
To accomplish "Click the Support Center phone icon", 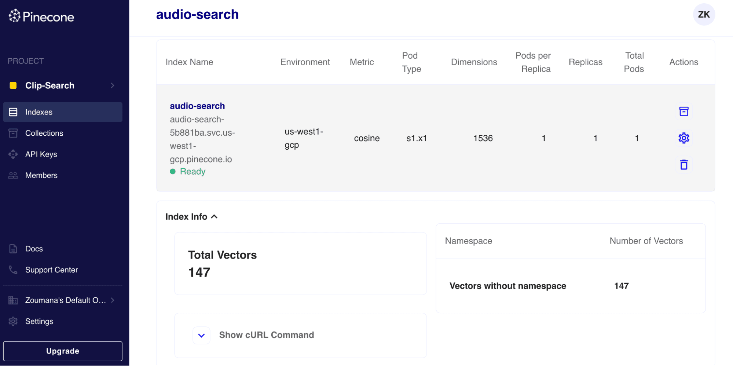I will (13, 270).
